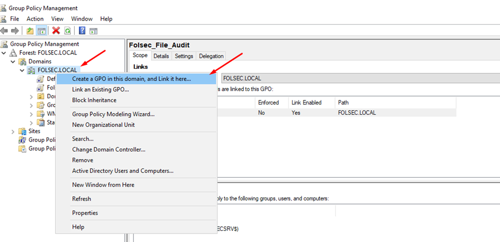Viewport: 500px width, 242px height.
Task: Choose Link an Existing GPO menu entry
Action: (101, 89)
